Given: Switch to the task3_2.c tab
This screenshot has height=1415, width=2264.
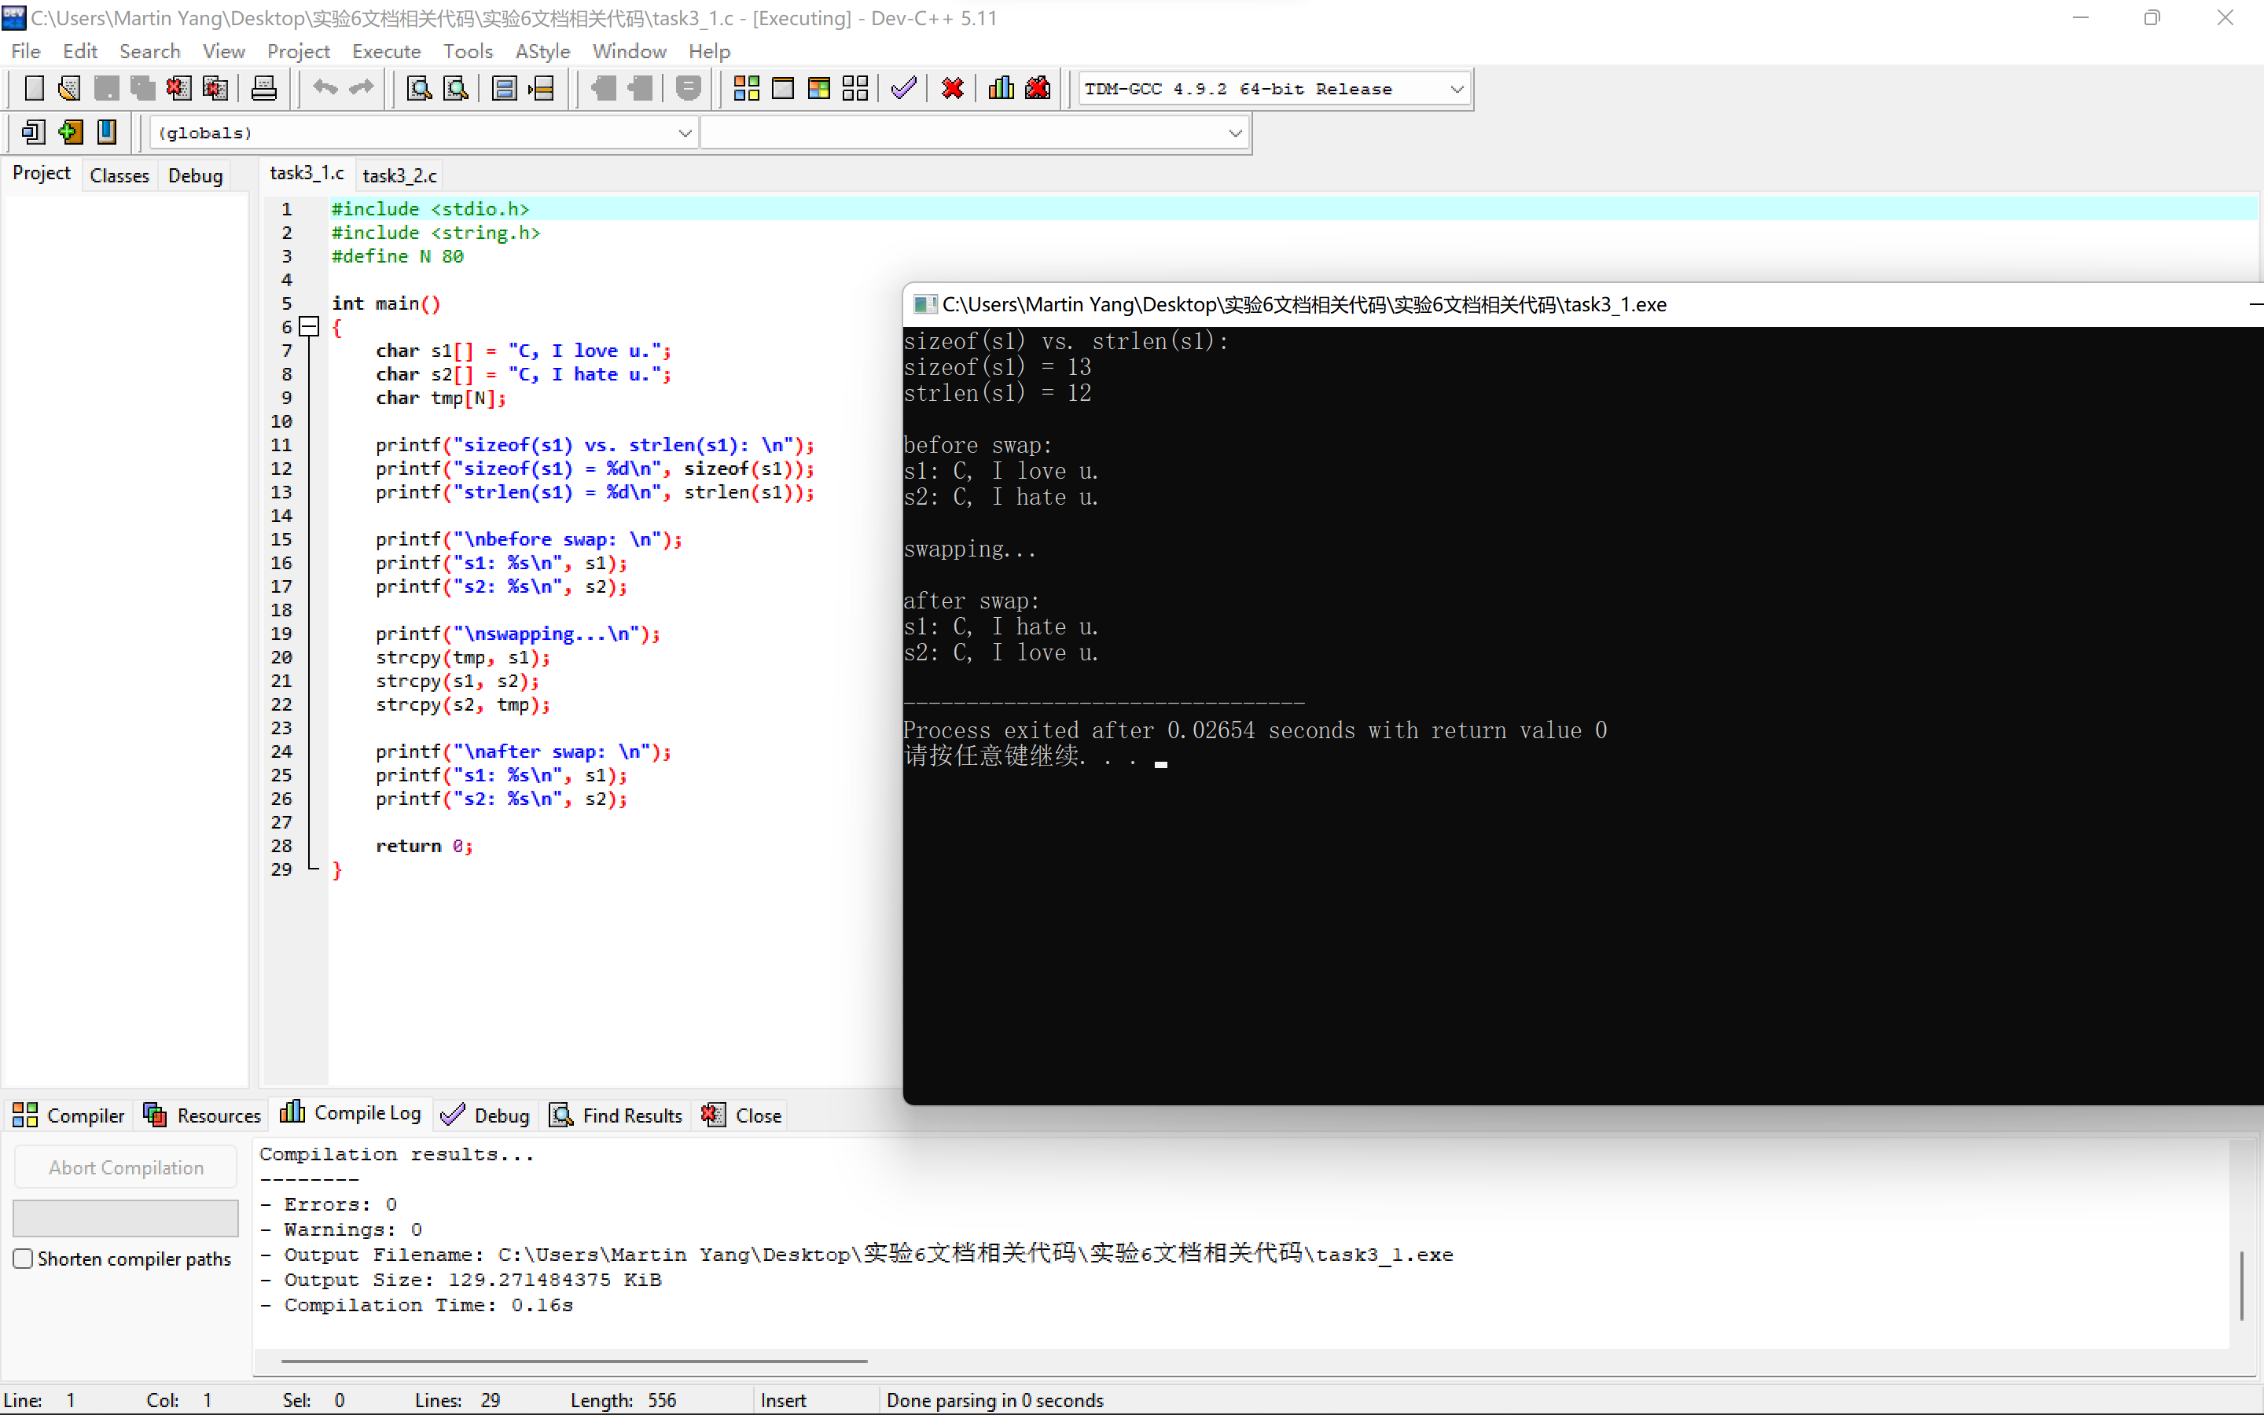Looking at the screenshot, I should coord(399,175).
